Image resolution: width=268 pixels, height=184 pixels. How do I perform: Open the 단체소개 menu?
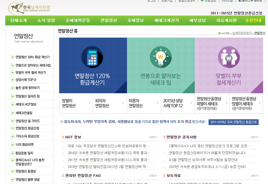pyautogui.click(x=19, y=20)
